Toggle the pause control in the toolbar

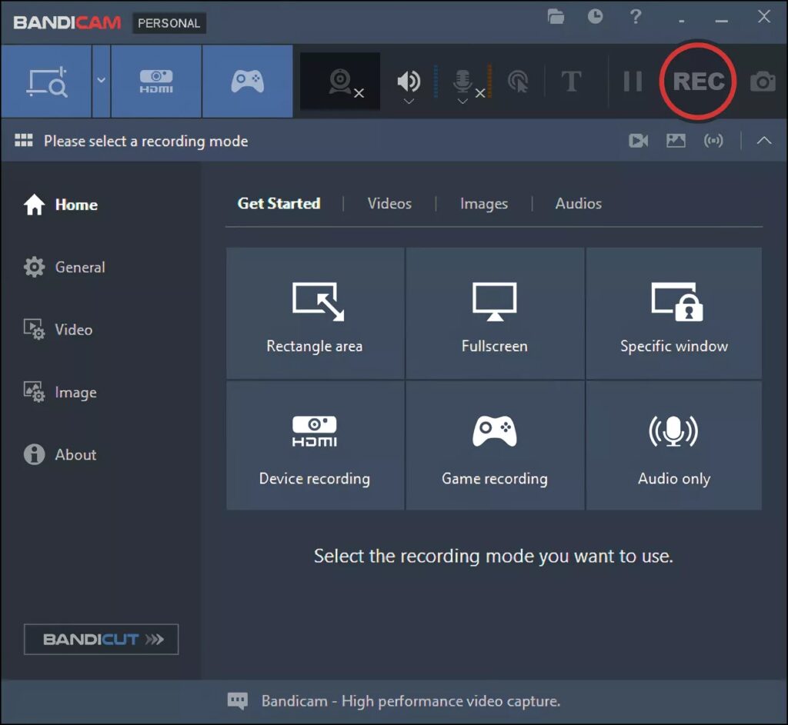click(x=631, y=81)
